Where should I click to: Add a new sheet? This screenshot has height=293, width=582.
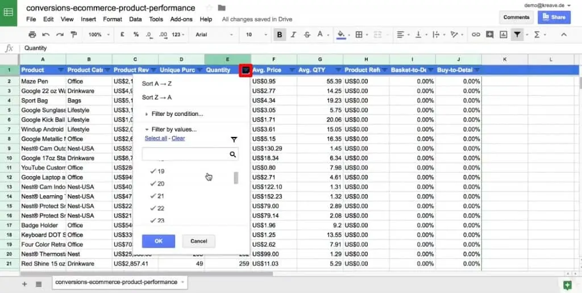click(24, 284)
